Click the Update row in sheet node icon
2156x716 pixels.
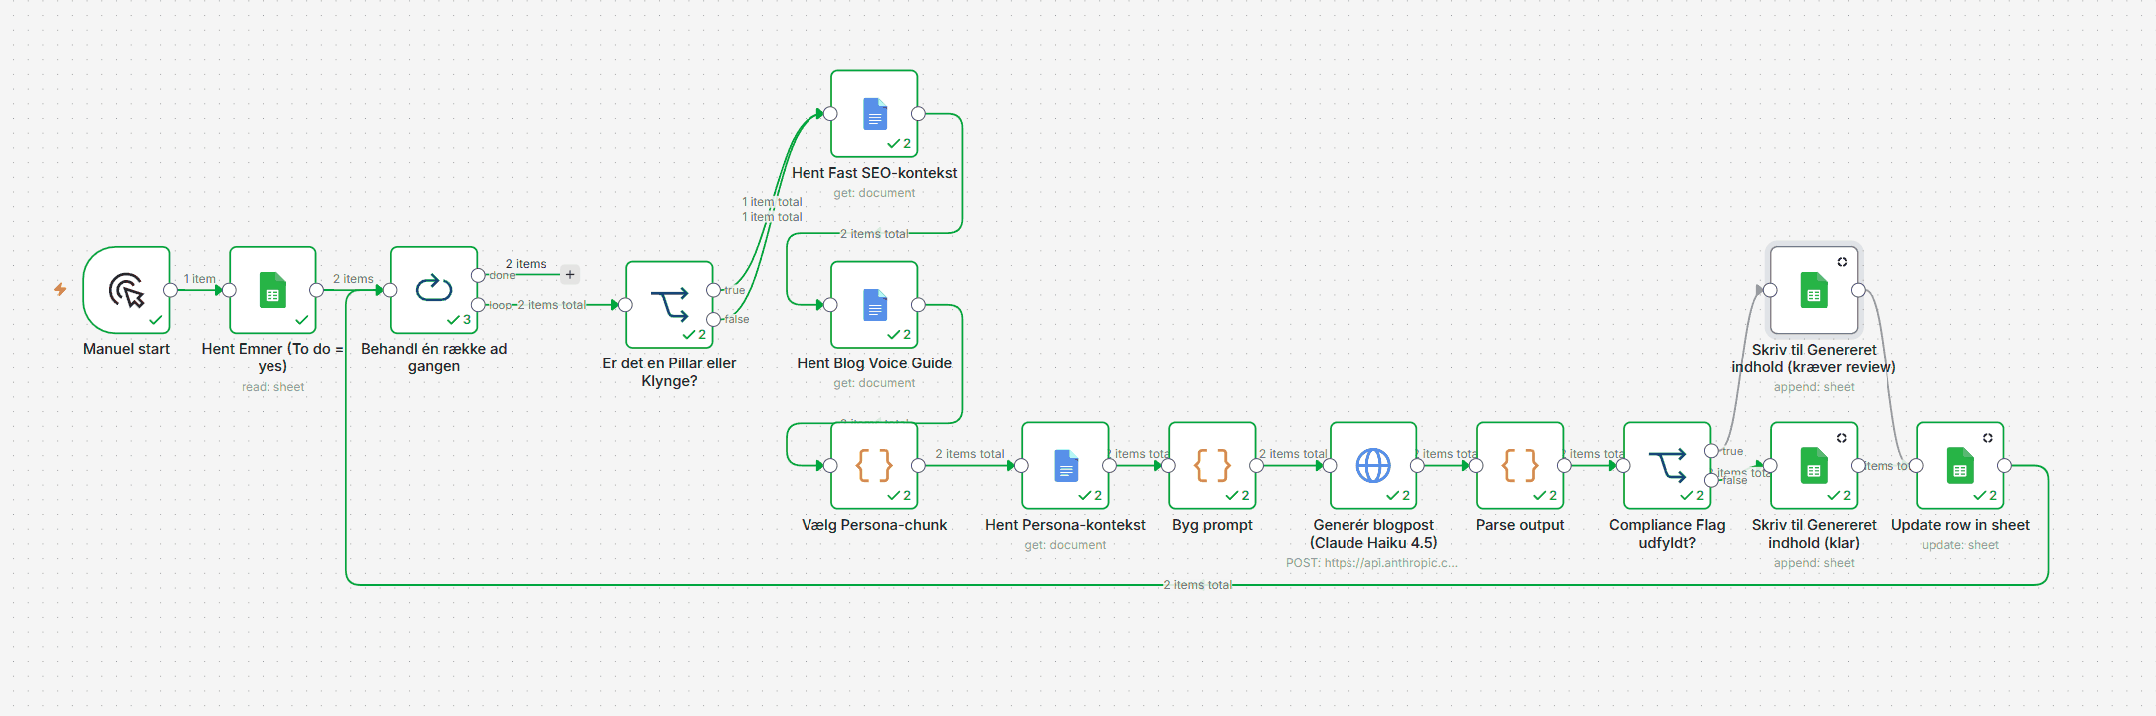(x=1960, y=466)
